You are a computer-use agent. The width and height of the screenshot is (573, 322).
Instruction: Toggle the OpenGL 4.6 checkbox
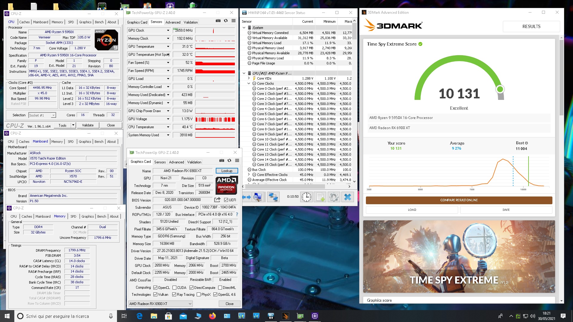(215, 295)
